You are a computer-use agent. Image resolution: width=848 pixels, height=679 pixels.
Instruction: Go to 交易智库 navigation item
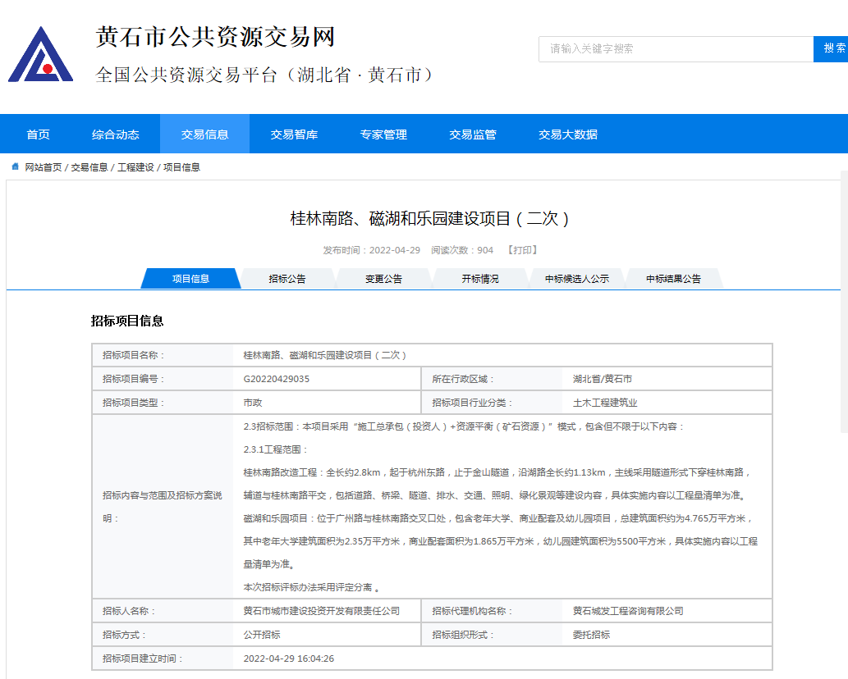[294, 134]
